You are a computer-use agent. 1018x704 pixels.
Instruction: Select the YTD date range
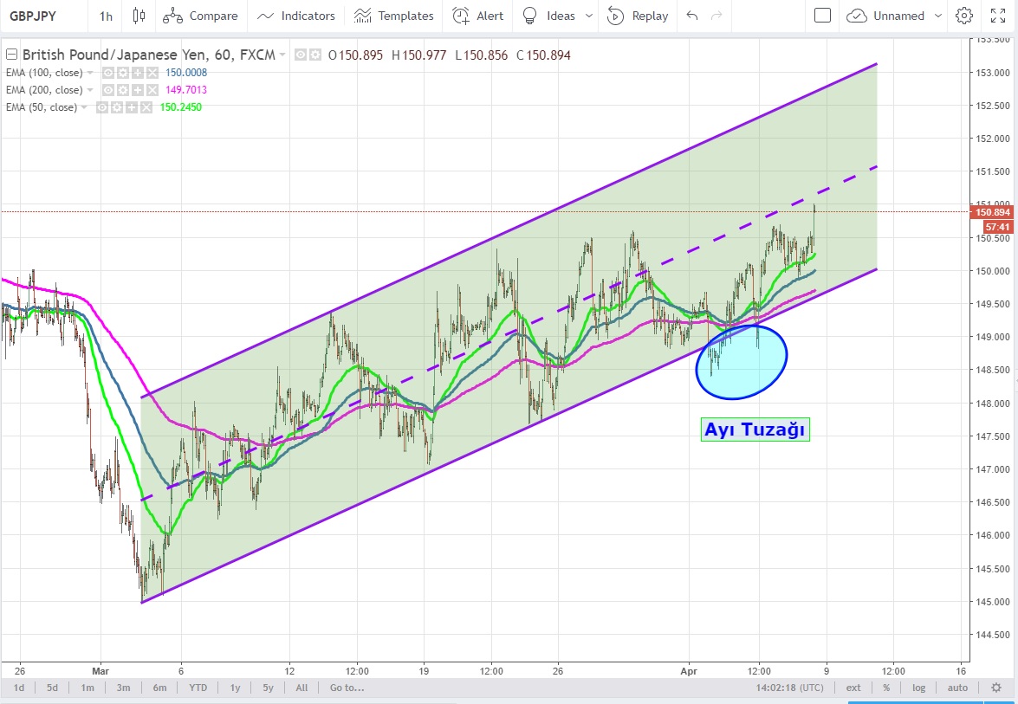(x=197, y=688)
